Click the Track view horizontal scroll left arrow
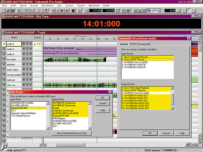Image resolution: width=203 pixels, height=152 pixels. pos(45,144)
